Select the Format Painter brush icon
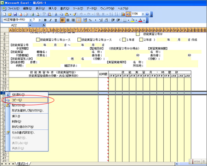The width and height of the screenshot is (207, 166). coord(75,14)
